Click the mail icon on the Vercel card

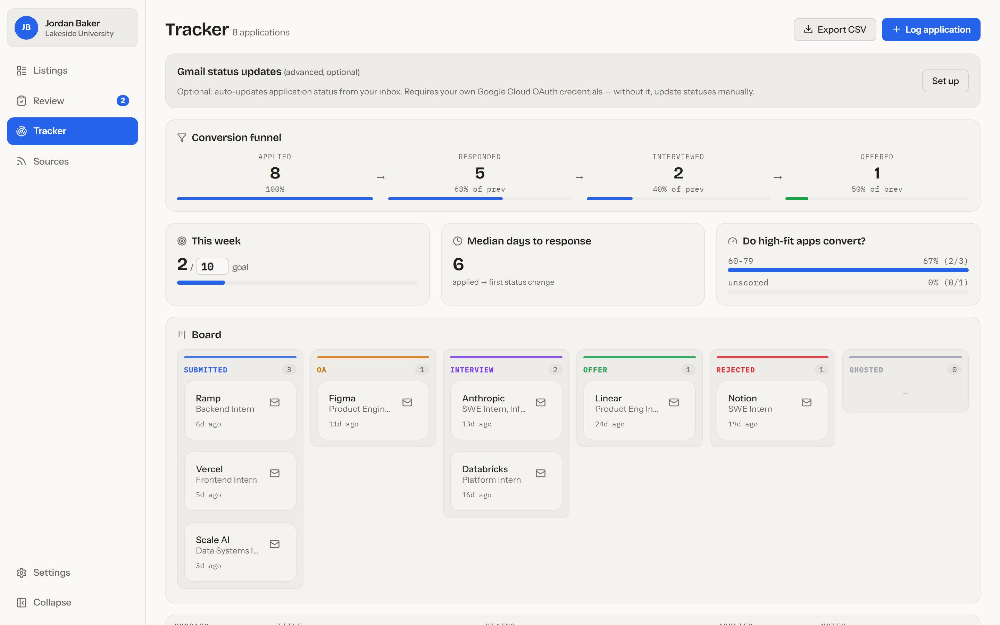click(274, 473)
